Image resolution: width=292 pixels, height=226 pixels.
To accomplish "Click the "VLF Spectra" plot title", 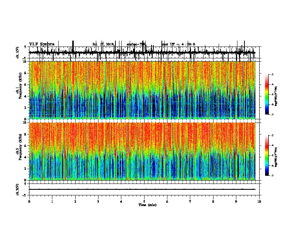I will (x=42, y=44).
